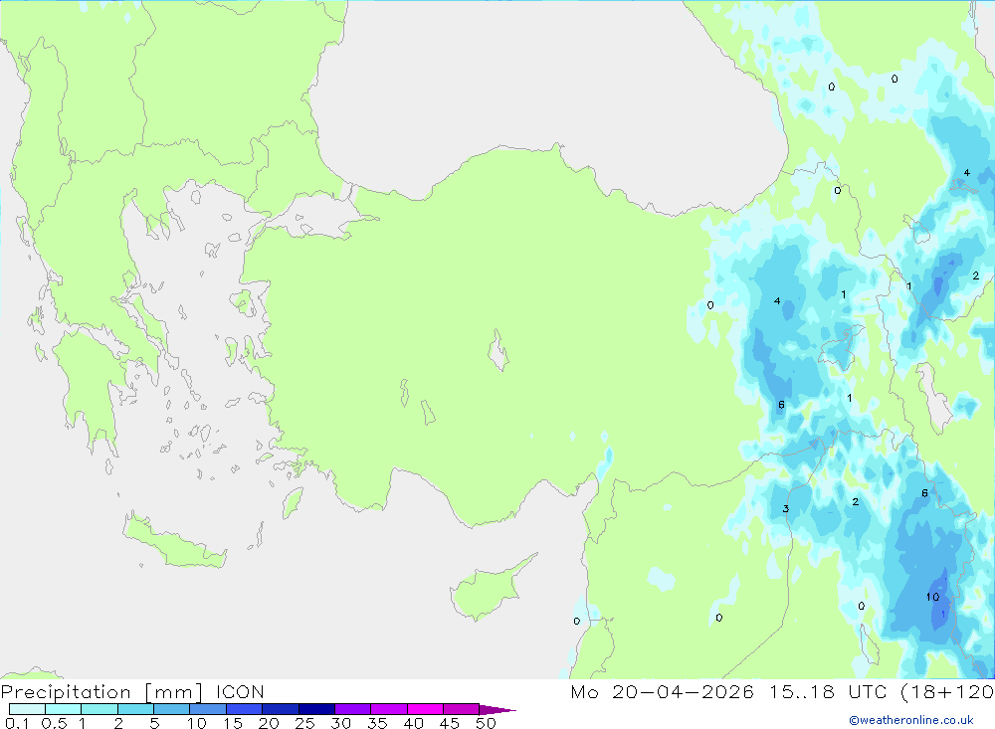Select the '15..18 UTC' time range text
The height and width of the screenshot is (729, 995).
point(828,691)
